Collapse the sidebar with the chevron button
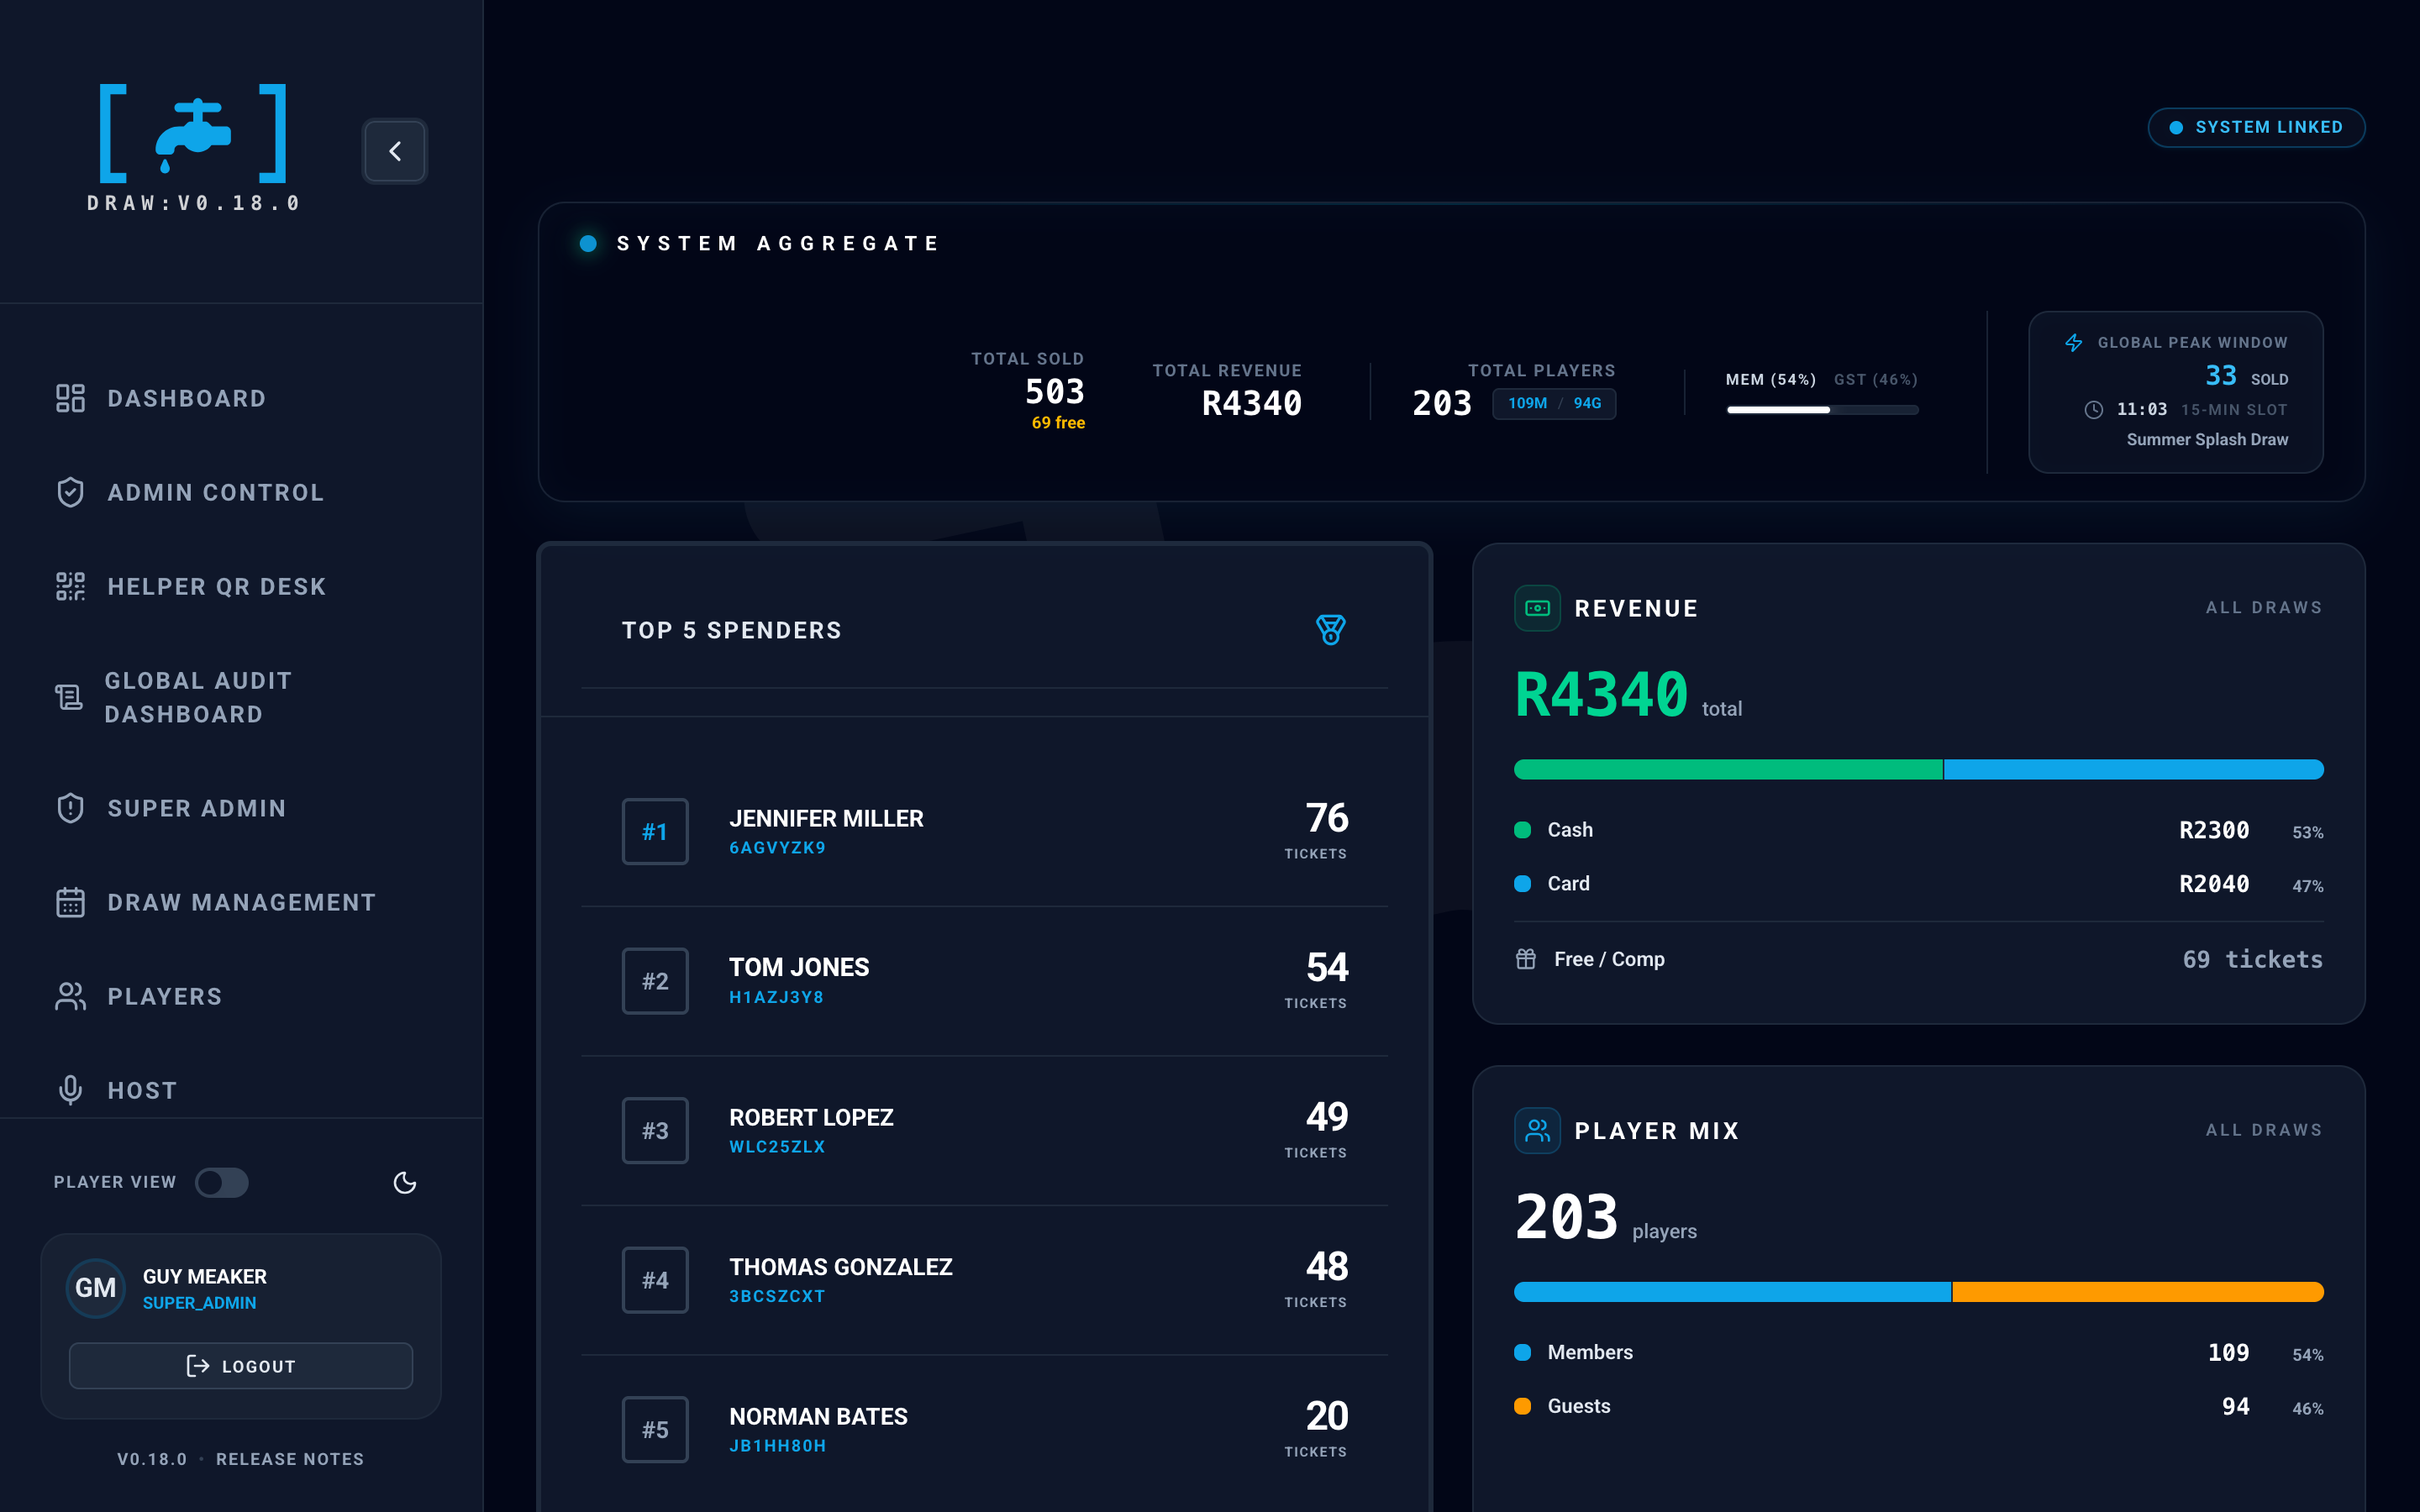This screenshot has width=2420, height=1512. (x=395, y=151)
